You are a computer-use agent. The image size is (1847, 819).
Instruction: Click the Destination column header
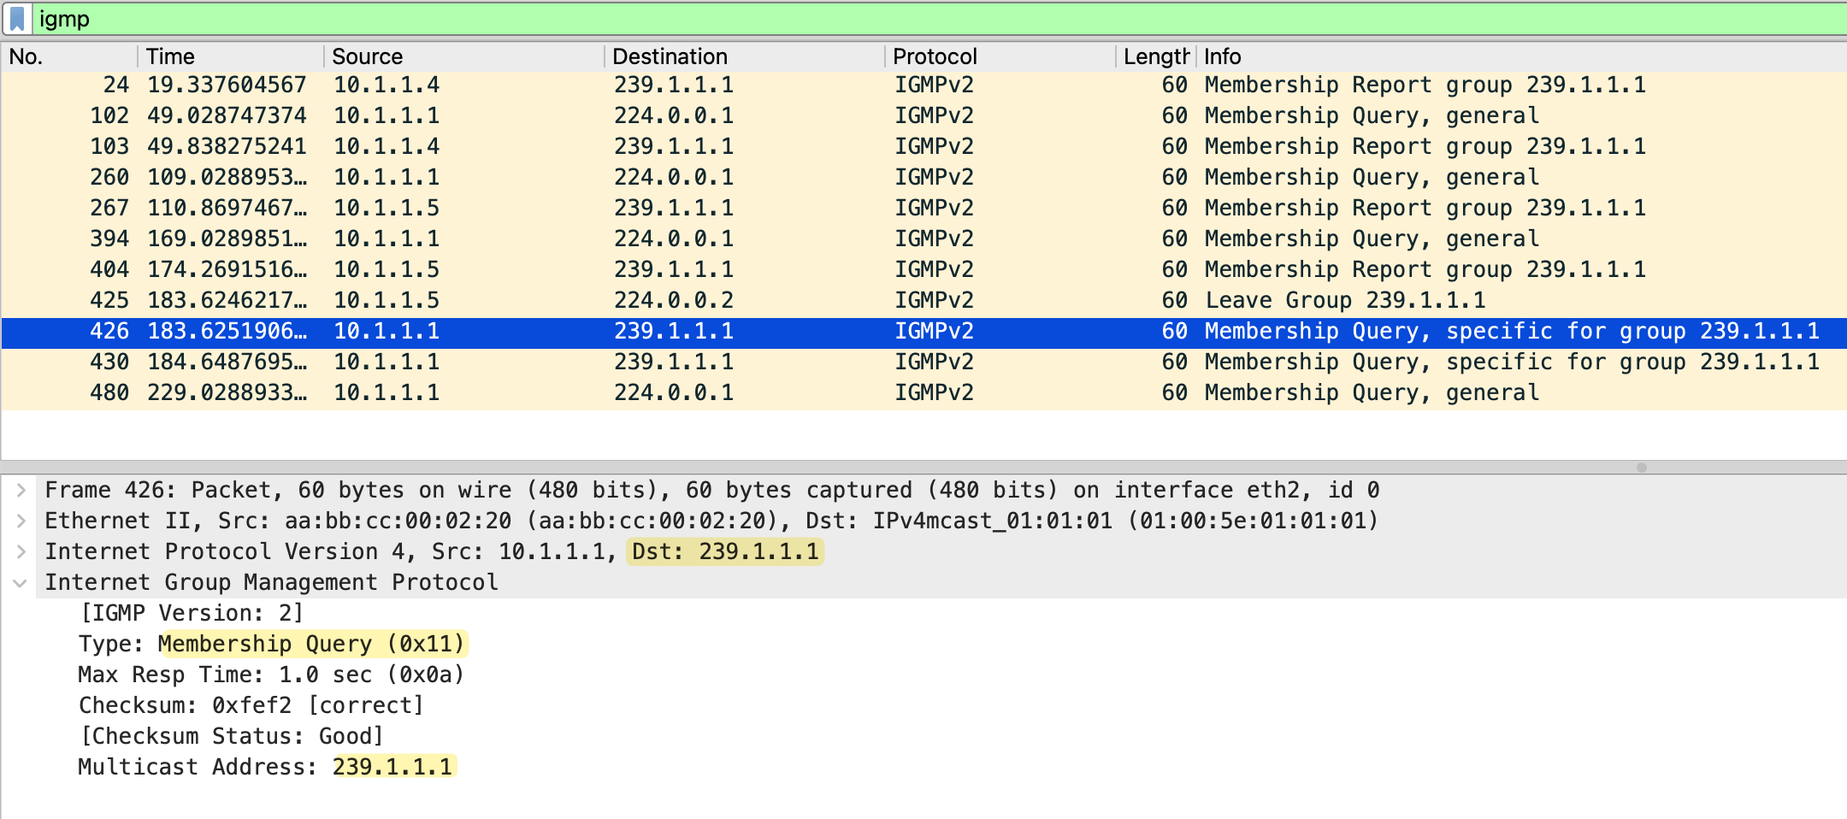pos(744,56)
